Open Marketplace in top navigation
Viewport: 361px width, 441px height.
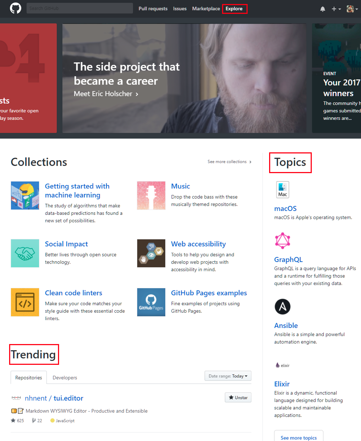(x=206, y=8)
